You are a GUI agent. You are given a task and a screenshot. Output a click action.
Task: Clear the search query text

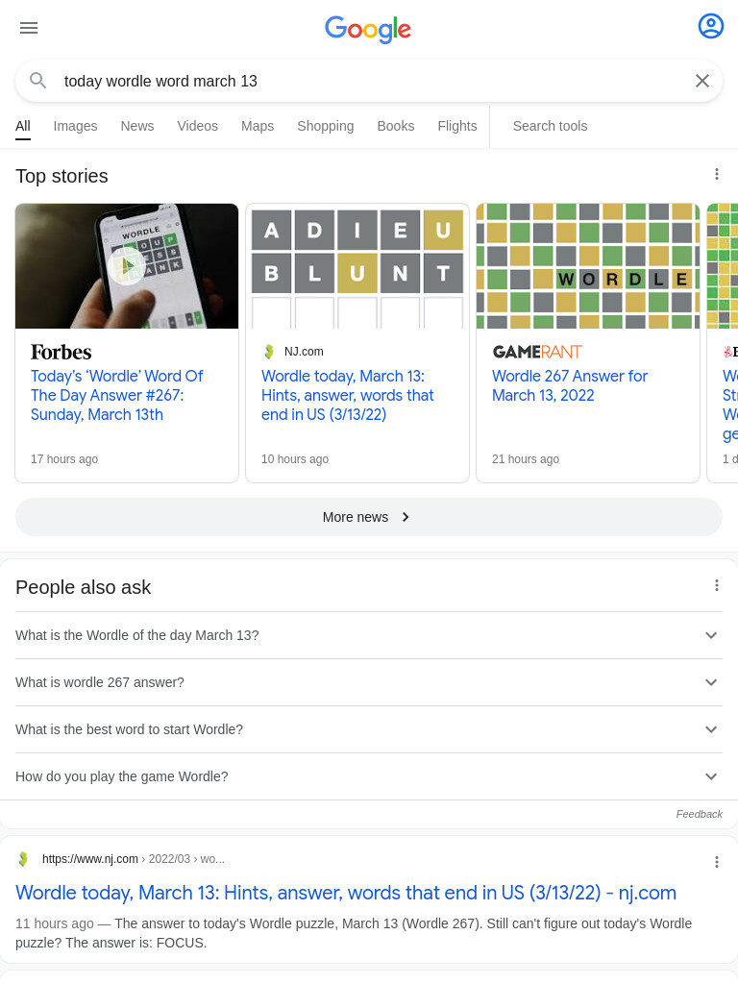click(x=702, y=81)
